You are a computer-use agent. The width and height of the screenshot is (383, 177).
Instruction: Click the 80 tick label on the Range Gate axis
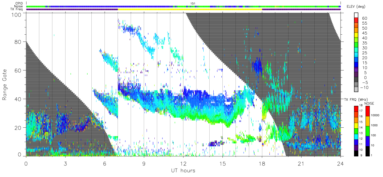(18, 42)
